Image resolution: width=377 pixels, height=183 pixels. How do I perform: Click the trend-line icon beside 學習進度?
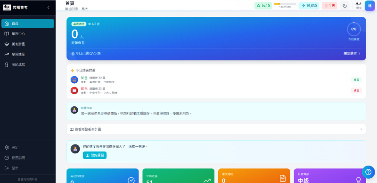(x=7, y=55)
